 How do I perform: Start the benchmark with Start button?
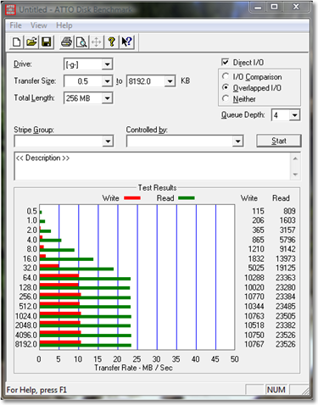click(x=279, y=141)
